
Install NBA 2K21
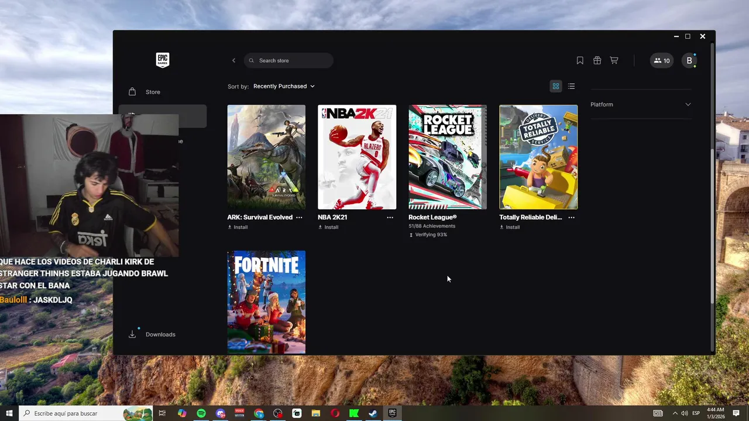[x=328, y=227]
